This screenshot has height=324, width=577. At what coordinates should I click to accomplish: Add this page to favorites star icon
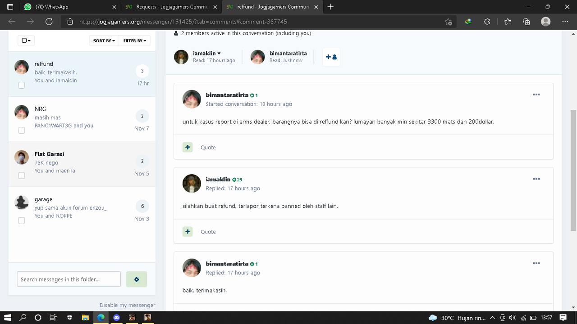pyautogui.click(x=448, y=22)
